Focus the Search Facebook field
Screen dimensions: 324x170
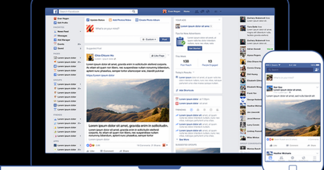pyautogui.click(x=99, y=11)
